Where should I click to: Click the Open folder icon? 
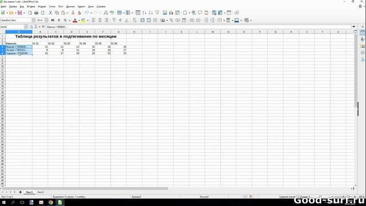11,13
